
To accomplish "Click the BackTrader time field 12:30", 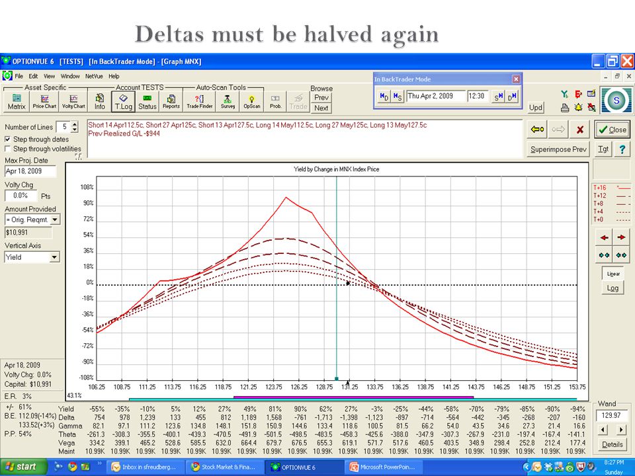I will [x=478, y=96].
